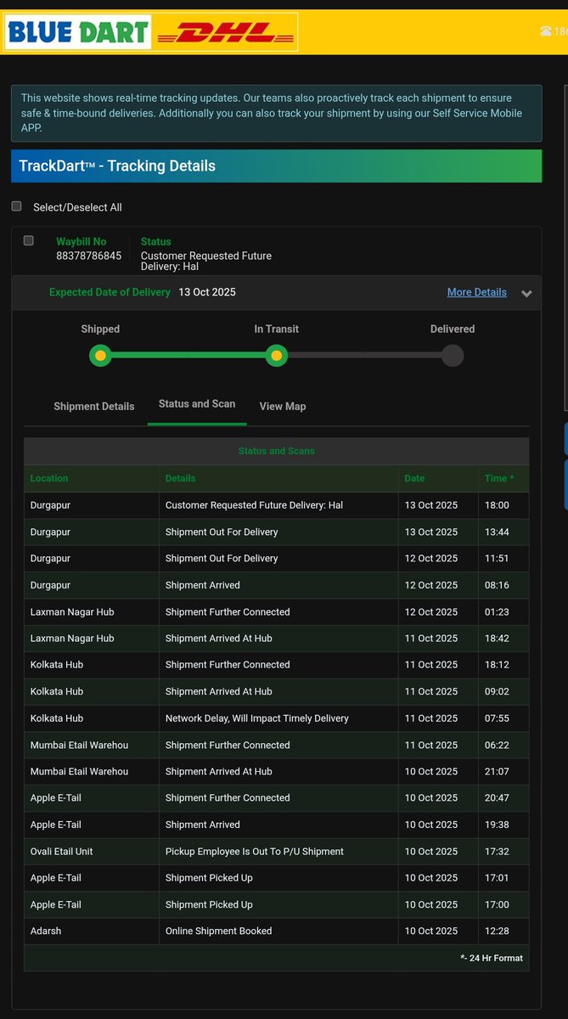This screenshot has height=1019, width=568.
Task: Click 'Online Shipment Booked' entry
Action: click(x=219, y=932)
